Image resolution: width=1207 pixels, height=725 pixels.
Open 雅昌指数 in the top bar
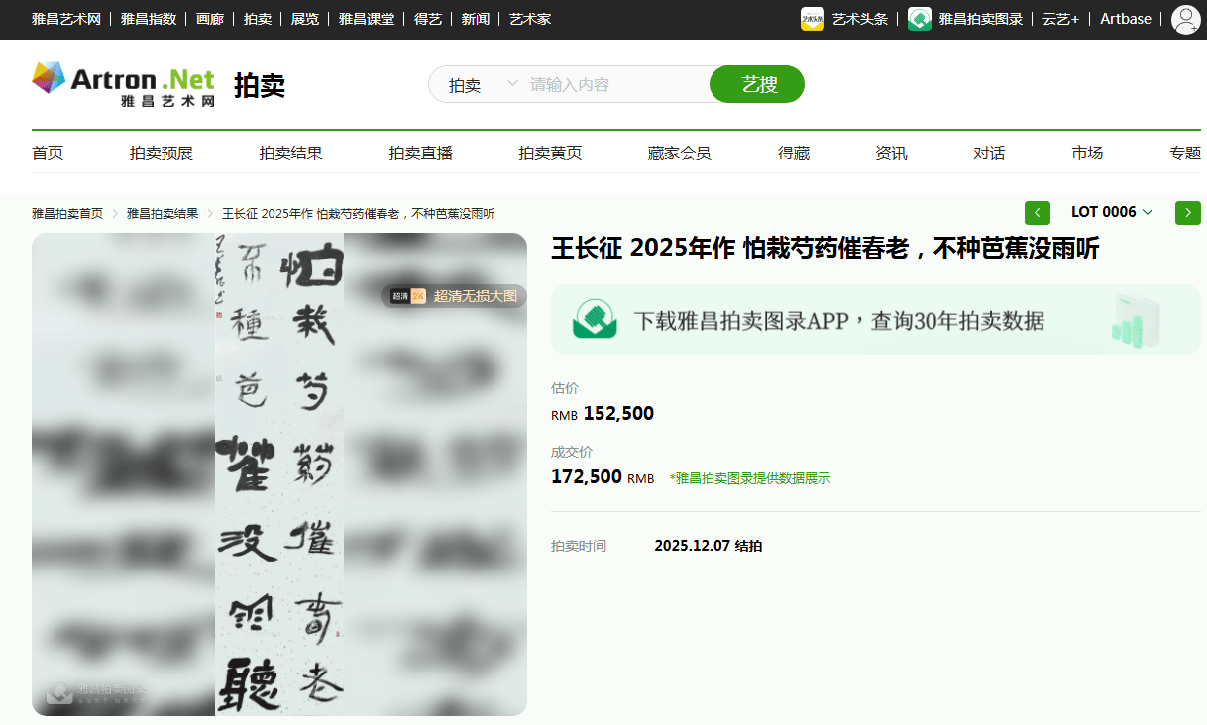149,19
